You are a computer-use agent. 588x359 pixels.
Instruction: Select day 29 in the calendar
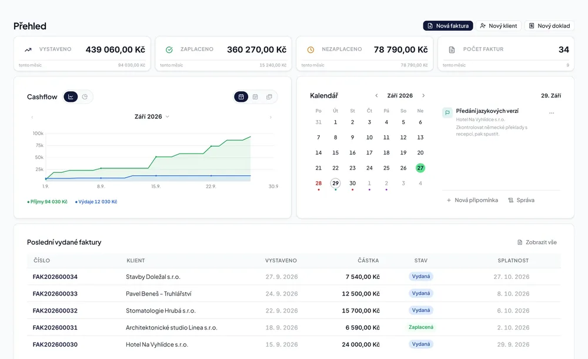click(335, 183)
